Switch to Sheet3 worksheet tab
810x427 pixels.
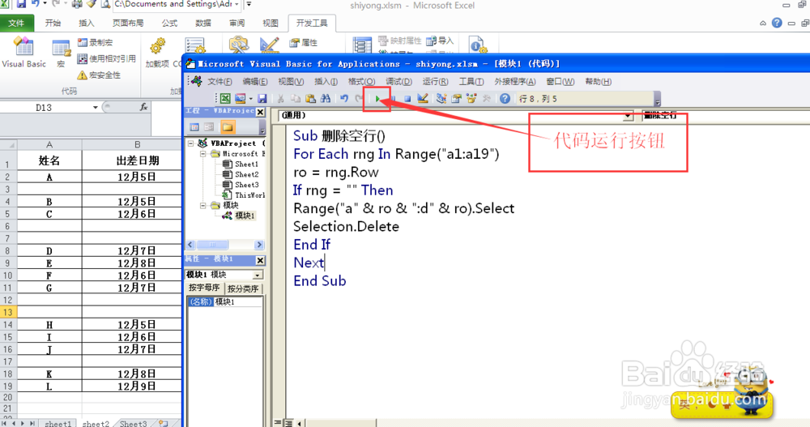point(134,424)
